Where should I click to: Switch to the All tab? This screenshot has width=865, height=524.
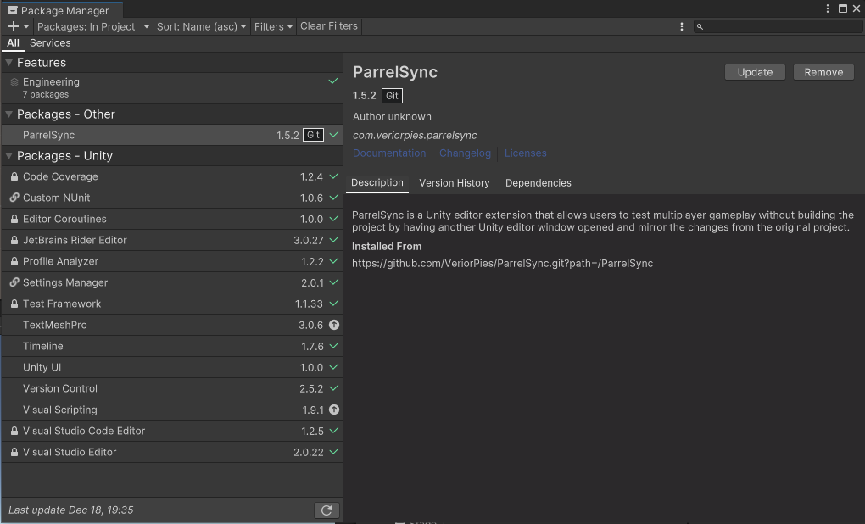click(14, 43)
